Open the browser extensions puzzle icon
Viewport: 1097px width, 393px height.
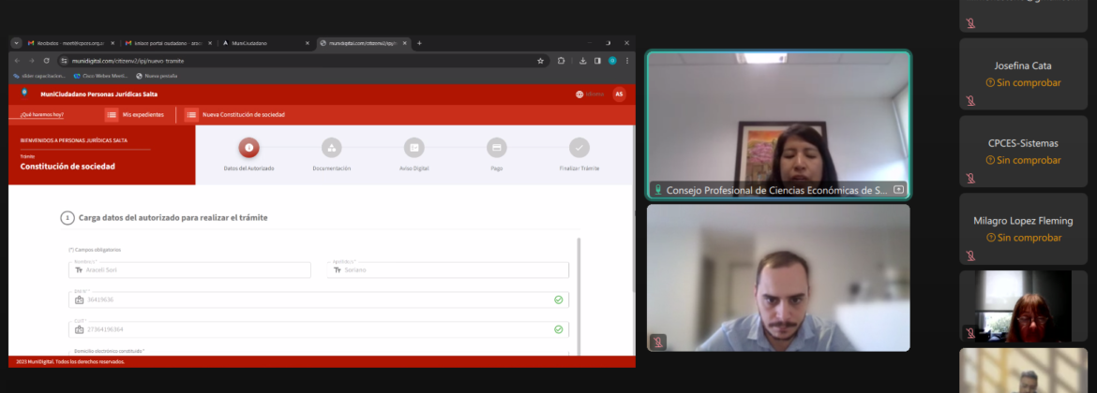point(562,61)
